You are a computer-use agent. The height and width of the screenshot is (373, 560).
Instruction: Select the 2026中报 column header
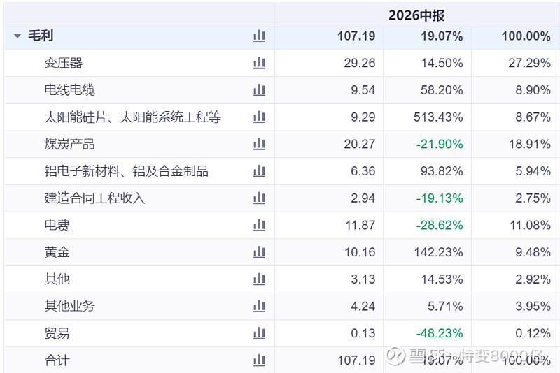416,15
